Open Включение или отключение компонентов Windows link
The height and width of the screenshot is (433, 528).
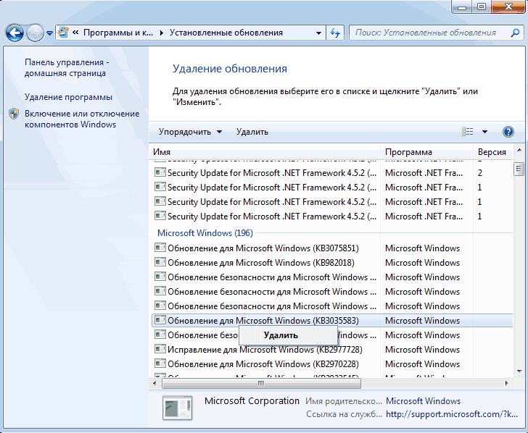click(x=81, y=119)
